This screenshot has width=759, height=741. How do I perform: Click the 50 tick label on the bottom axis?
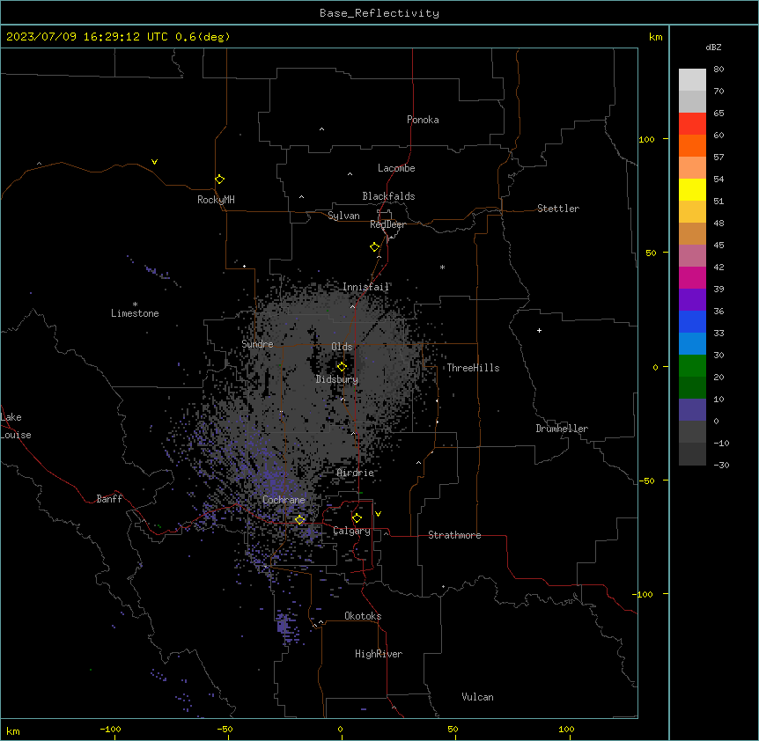(453, 729)
